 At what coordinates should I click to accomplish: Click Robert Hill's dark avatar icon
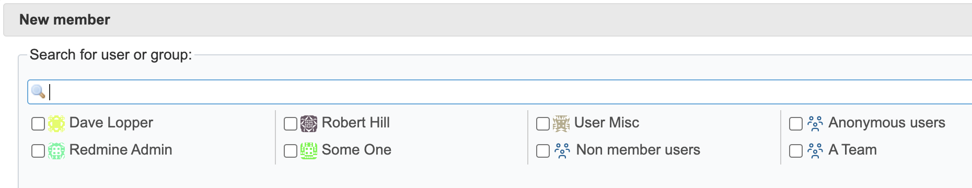309,124
